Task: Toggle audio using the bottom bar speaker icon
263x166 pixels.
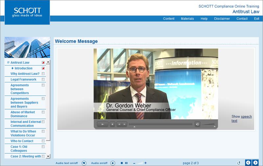Action: [x=113, y=163]
